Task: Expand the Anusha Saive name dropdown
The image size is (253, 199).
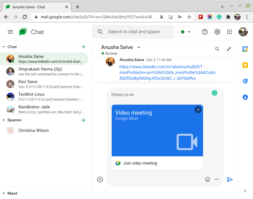Action: point(139,47)
